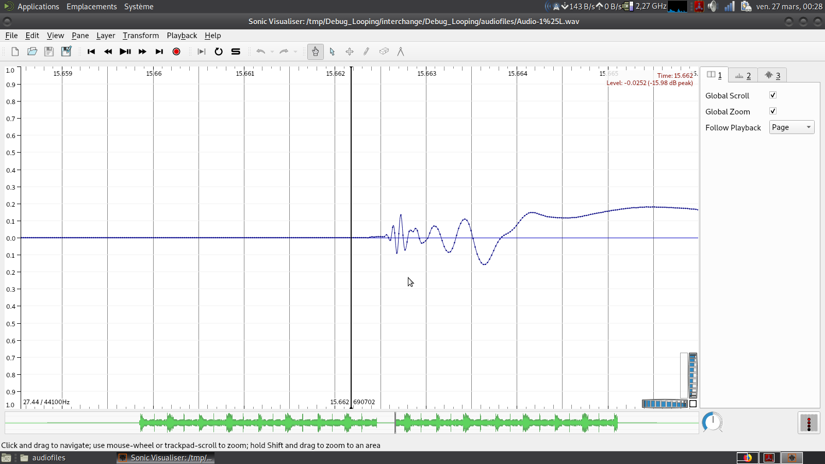This screenshot has height=464, width=825.
Task: Toggle loop playback mode
Action: pyautogui.click(x=219, y=52)
